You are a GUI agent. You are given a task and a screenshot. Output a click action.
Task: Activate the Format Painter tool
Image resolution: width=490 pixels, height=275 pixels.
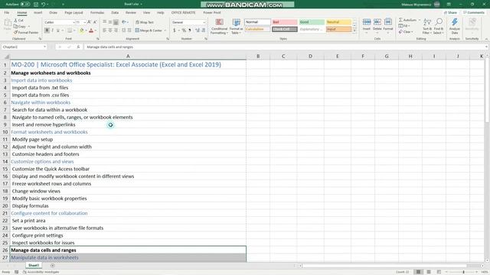tap(26, 32)
